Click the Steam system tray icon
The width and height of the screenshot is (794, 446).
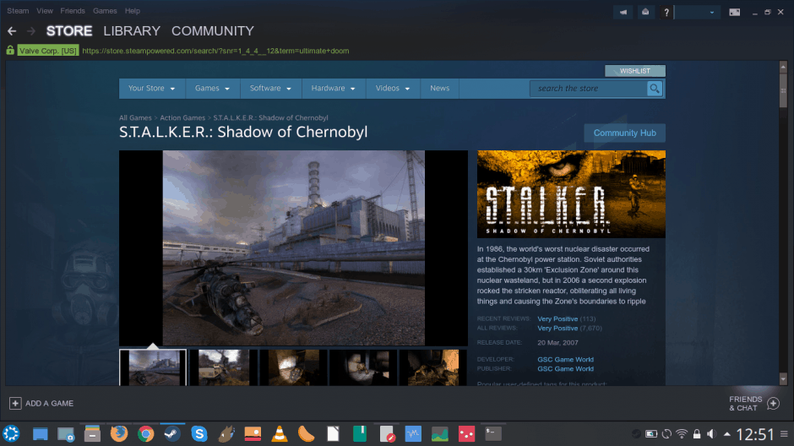point(637,434)
